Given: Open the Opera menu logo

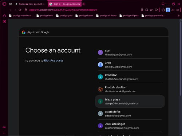Looking at the screenshot, I should tap(4, 4).
